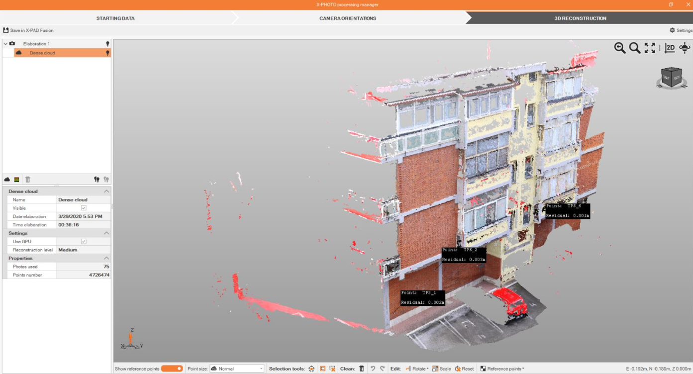The image size is (693, 374).
Task: Open the Point size dropdown
Action: [x=237, y=369]
